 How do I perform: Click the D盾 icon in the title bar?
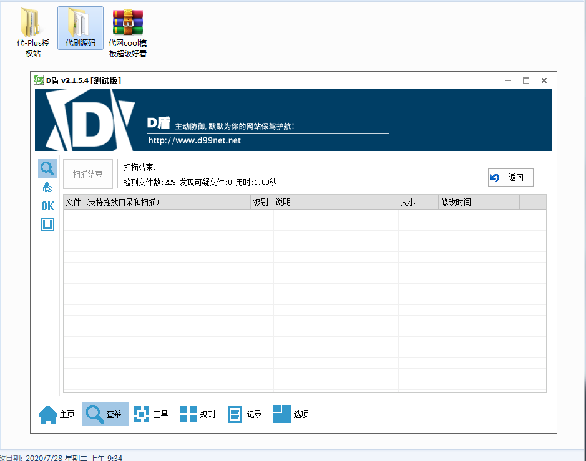[x=39, y=80]
